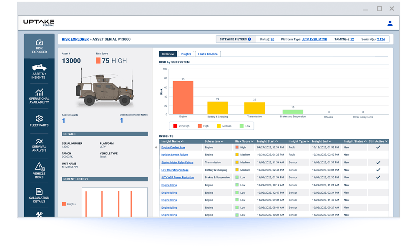Screen dimensions: 417x250
Task: Switch to the Overview tab
Action: coord(168,54)
